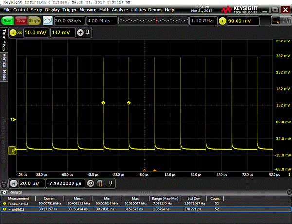Click the yellow T trigger source icon

coord(222,21)
